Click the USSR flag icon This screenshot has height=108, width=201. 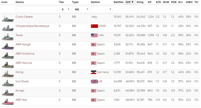[x=94, y=26]
